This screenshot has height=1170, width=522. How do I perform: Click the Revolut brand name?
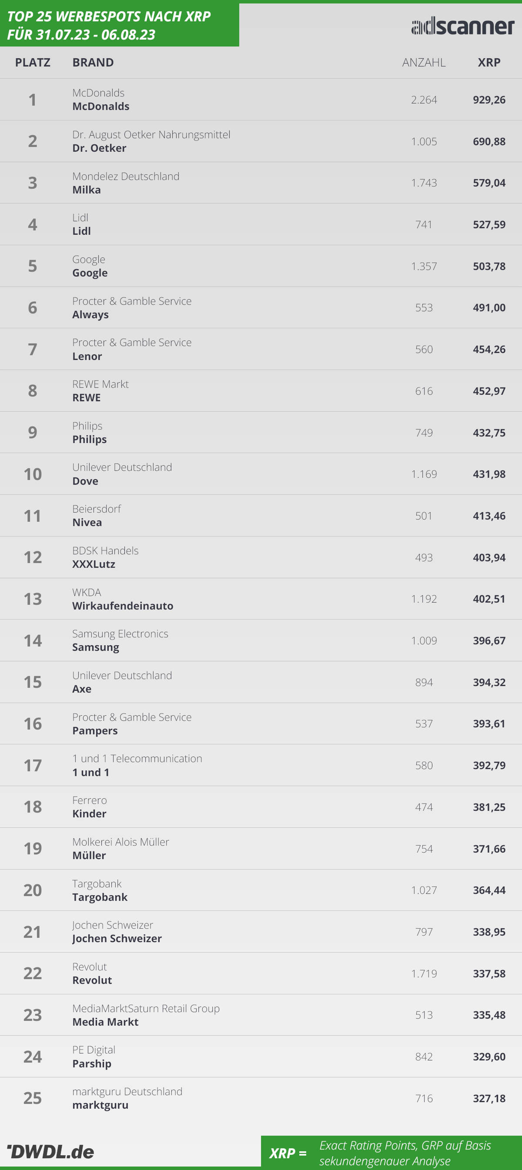(92, 980)
